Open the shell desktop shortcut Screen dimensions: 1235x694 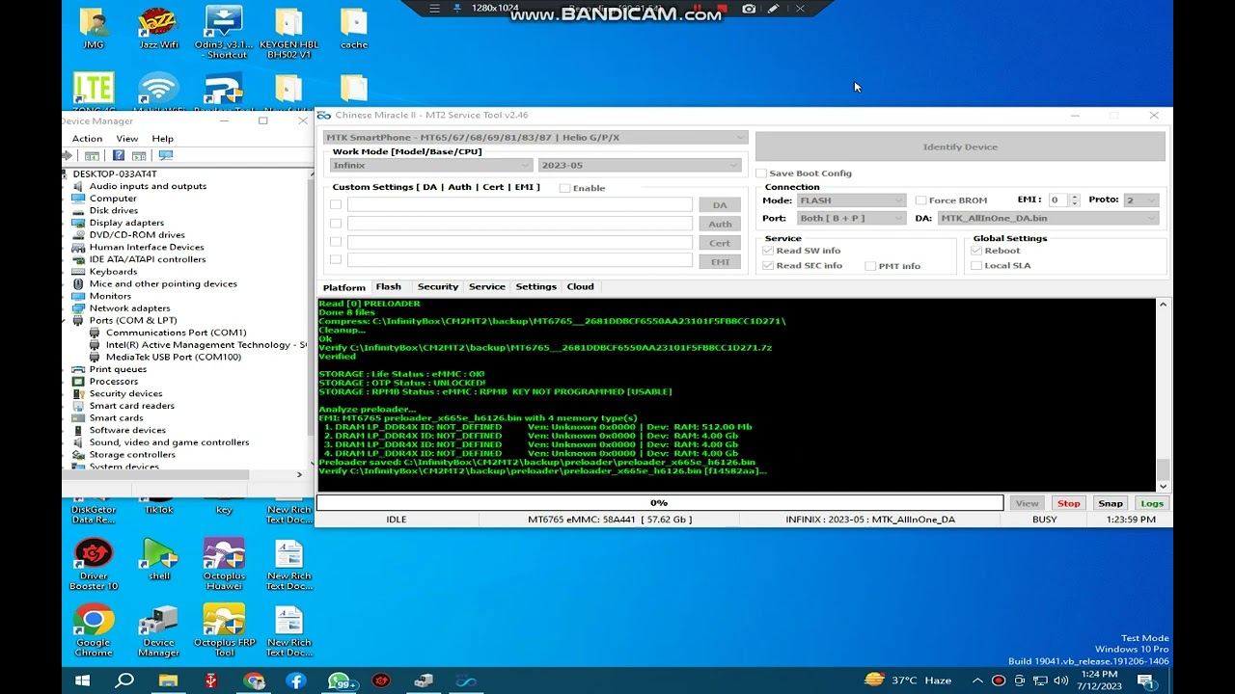159,560
